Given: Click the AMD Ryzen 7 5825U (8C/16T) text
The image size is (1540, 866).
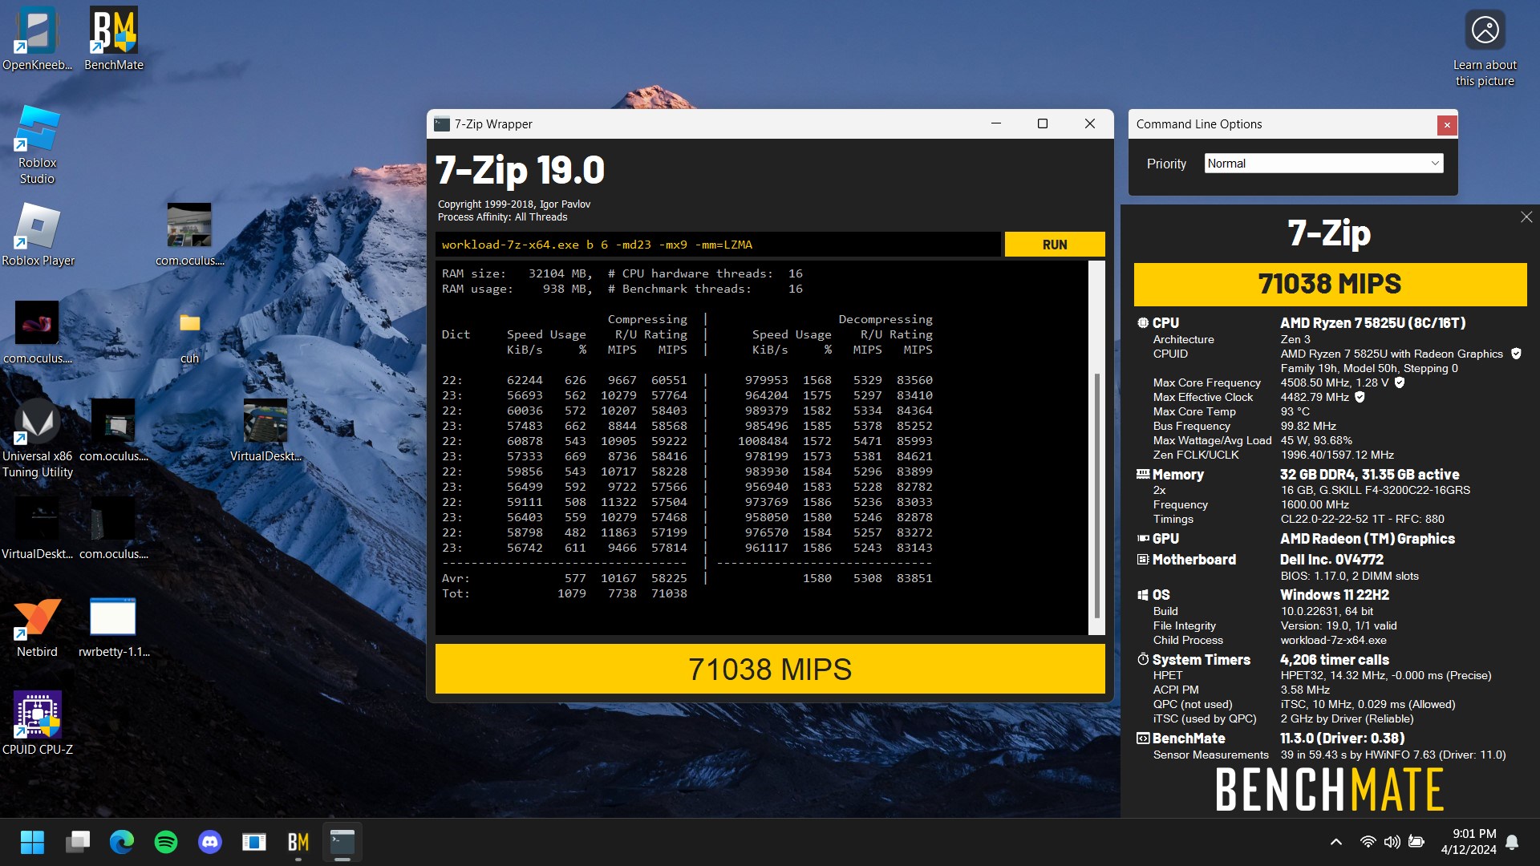Looking at the screenshot, I should click(1372, 322).
